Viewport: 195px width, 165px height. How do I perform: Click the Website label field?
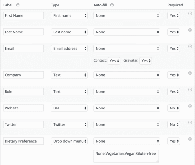[23, 108]
